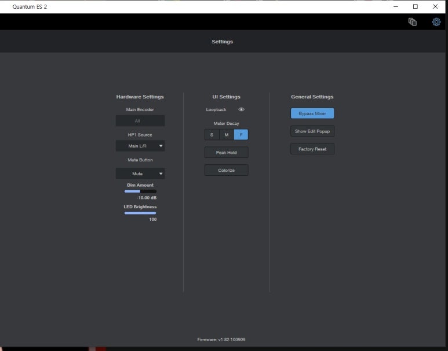This screenshot has height=351, width=448.
Task: Toggle Show Edit Popup
Action: 312,131
